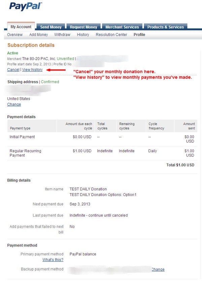Select the Products & Services tab
Viewport: 202px width, 282px height.
point(166,27)
